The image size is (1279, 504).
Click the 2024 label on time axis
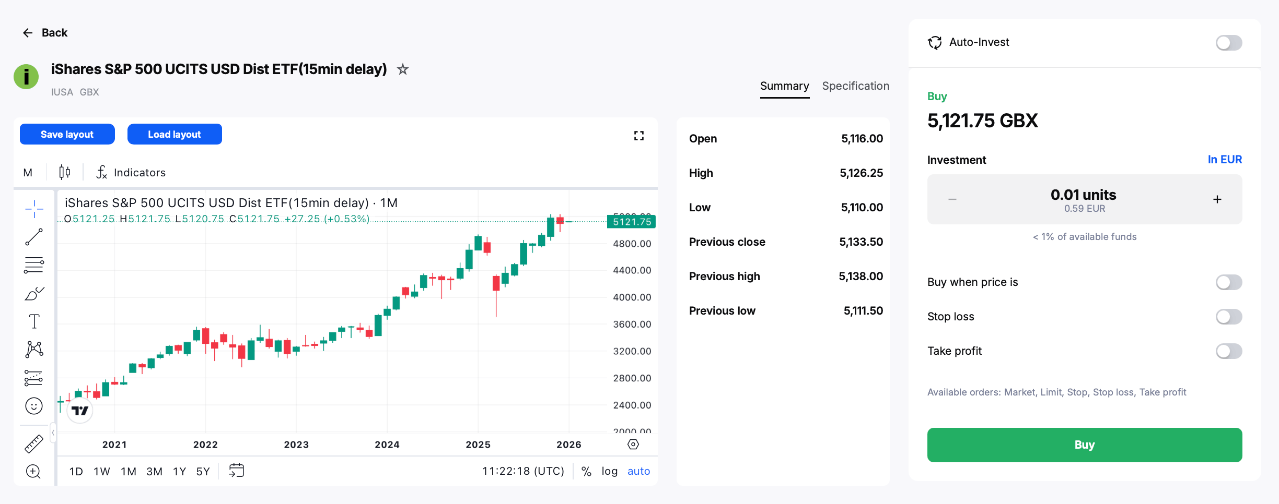click(x=387, y=445)
